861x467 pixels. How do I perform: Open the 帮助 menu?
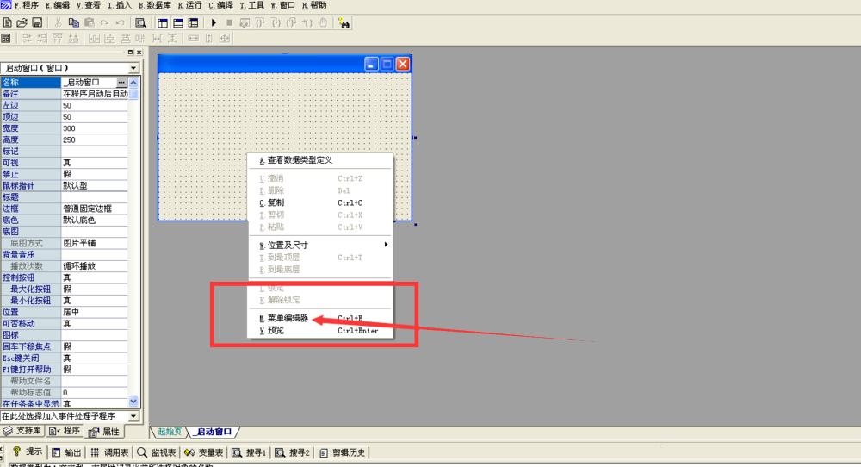click(x=314, y=5)
